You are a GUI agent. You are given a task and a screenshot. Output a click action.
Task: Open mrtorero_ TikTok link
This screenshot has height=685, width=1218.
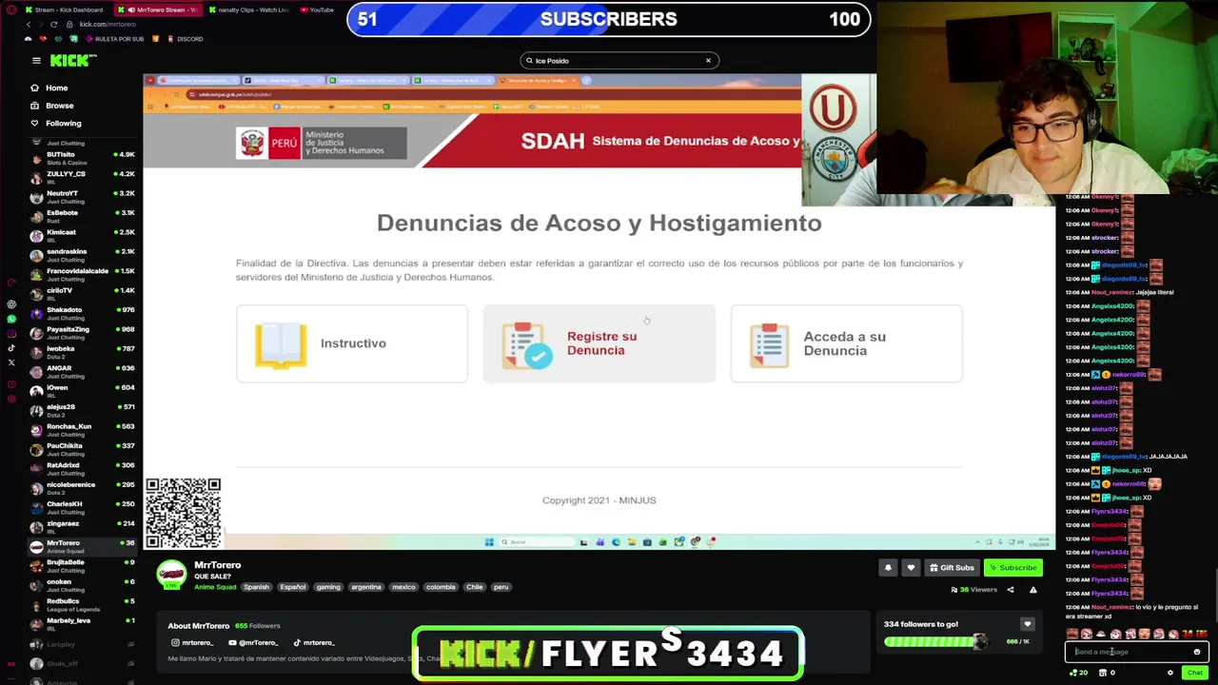pos(314,643)
